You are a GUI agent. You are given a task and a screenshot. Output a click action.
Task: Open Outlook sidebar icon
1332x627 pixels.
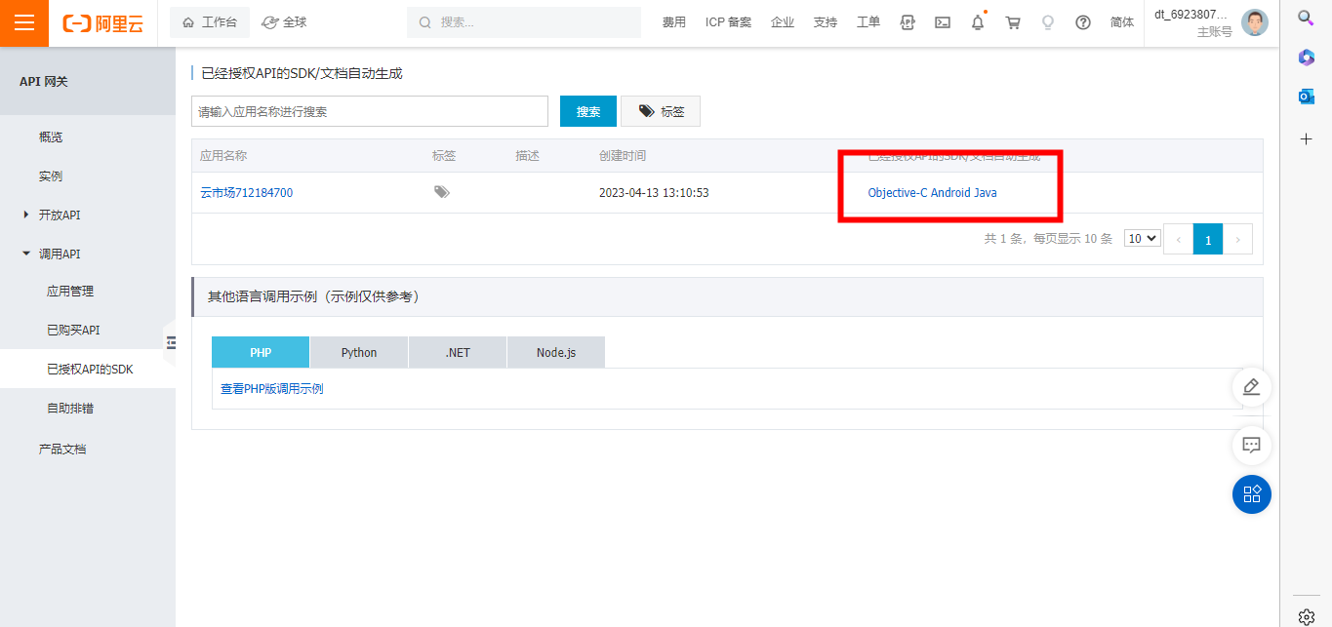1306,97
